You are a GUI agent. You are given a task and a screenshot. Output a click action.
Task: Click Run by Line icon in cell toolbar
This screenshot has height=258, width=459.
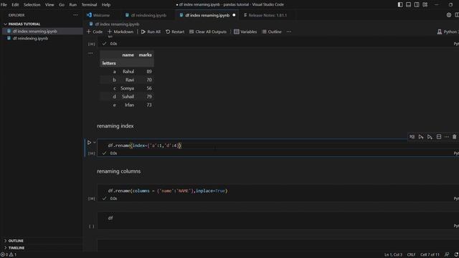point(412,137)
